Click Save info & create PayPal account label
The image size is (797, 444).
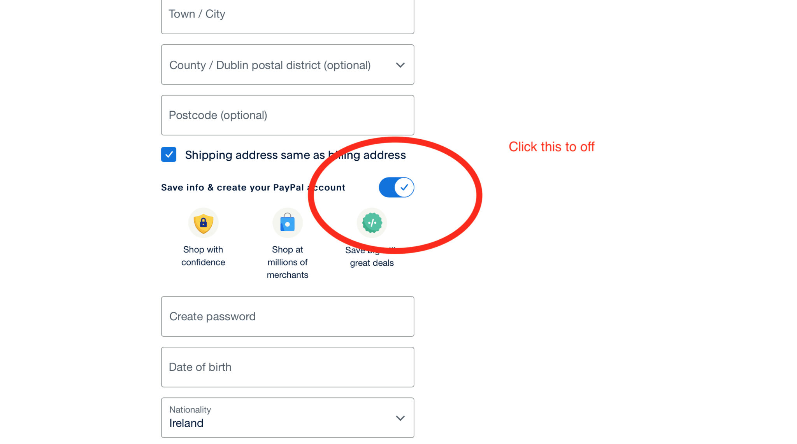coord(253,188)
